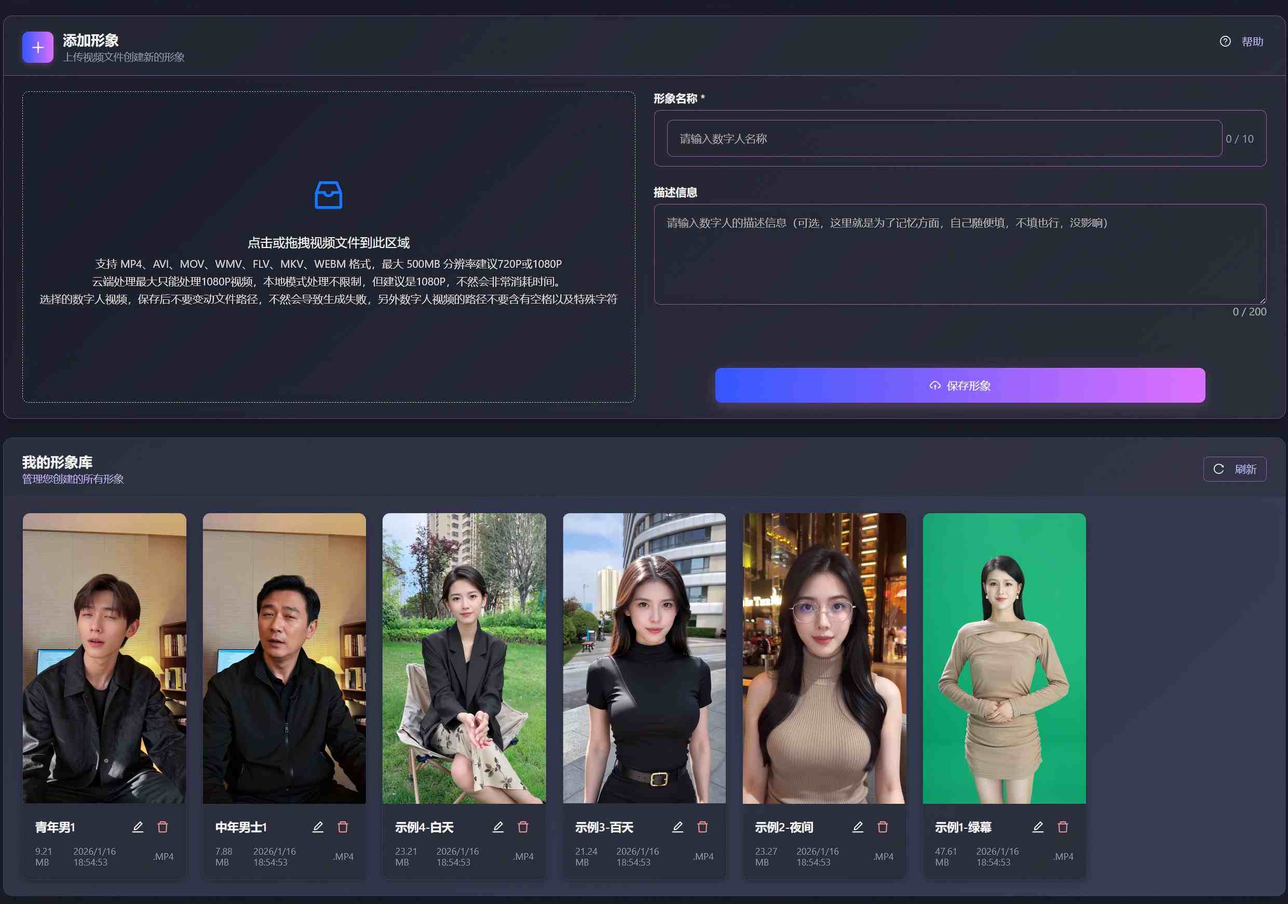This screenshot has height=904, width=1288.
Task: Open the 帮助 help link
Action: (1252, 42)
